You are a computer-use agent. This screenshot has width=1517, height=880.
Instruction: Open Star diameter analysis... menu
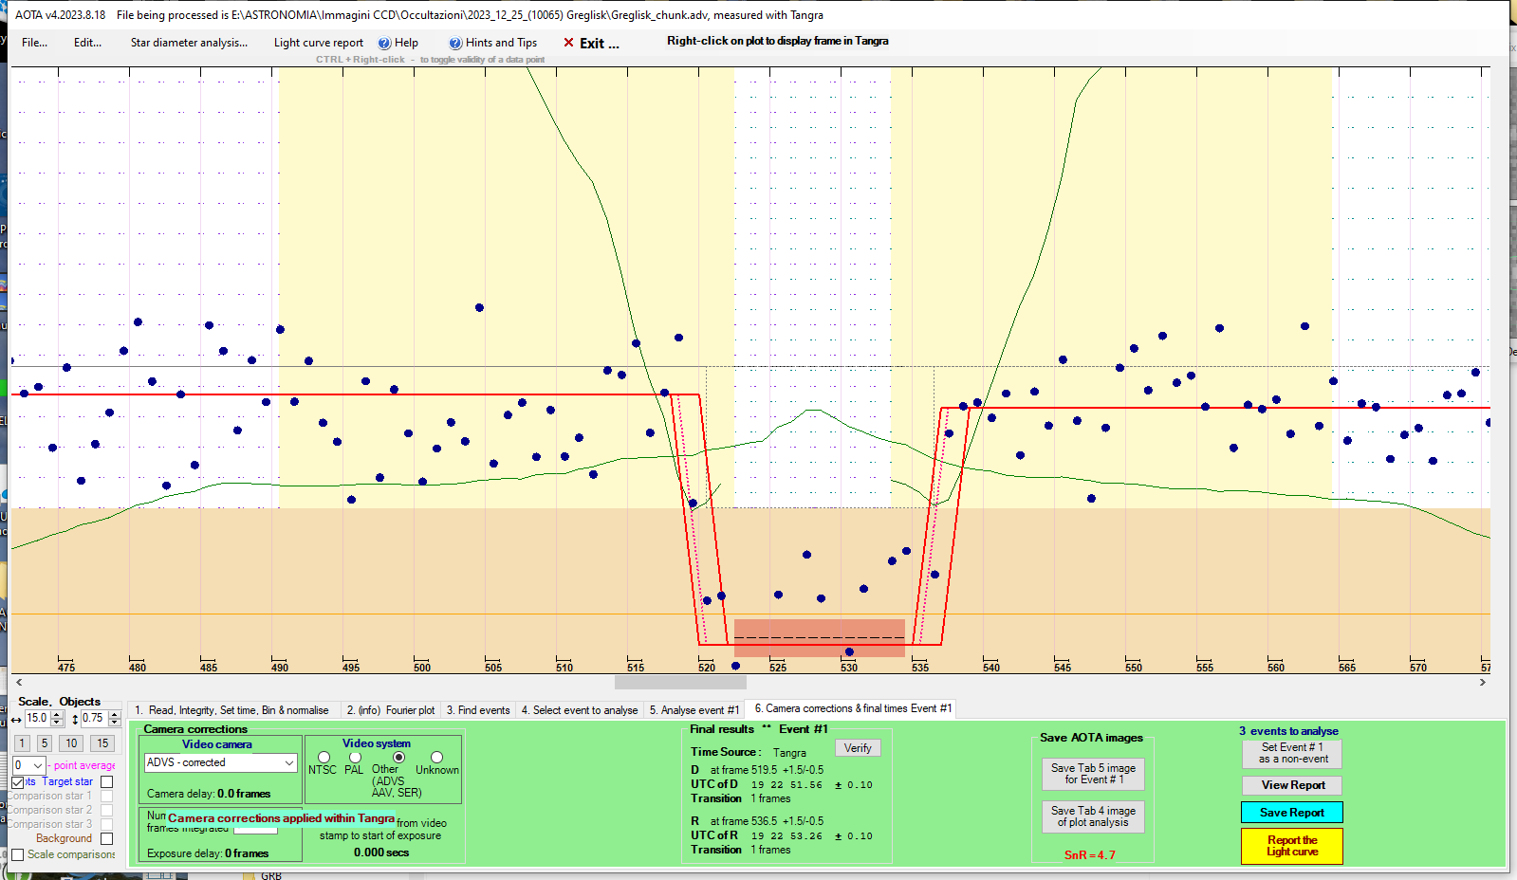pyautogui.click(x=189, y=43)
